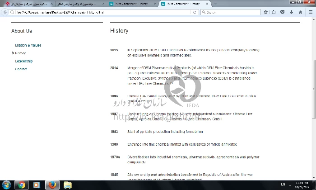Close the second Persian-titled tab
Viewport: 316px width, 190px height.
103,4
